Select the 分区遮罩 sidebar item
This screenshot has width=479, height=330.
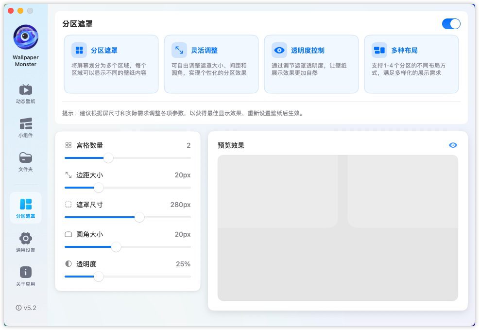26,208
